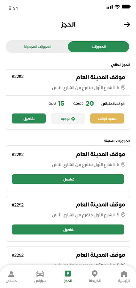Tap location pin in first previous booking
This screenshot has height=288, width=136.
click(x=123, y=164)
